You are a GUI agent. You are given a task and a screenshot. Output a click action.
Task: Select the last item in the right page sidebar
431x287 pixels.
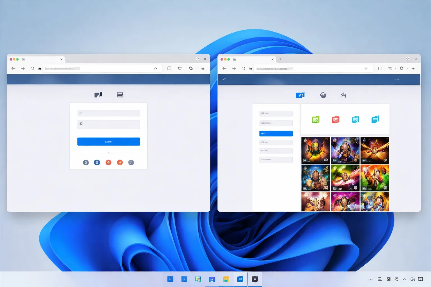[276, 159]
